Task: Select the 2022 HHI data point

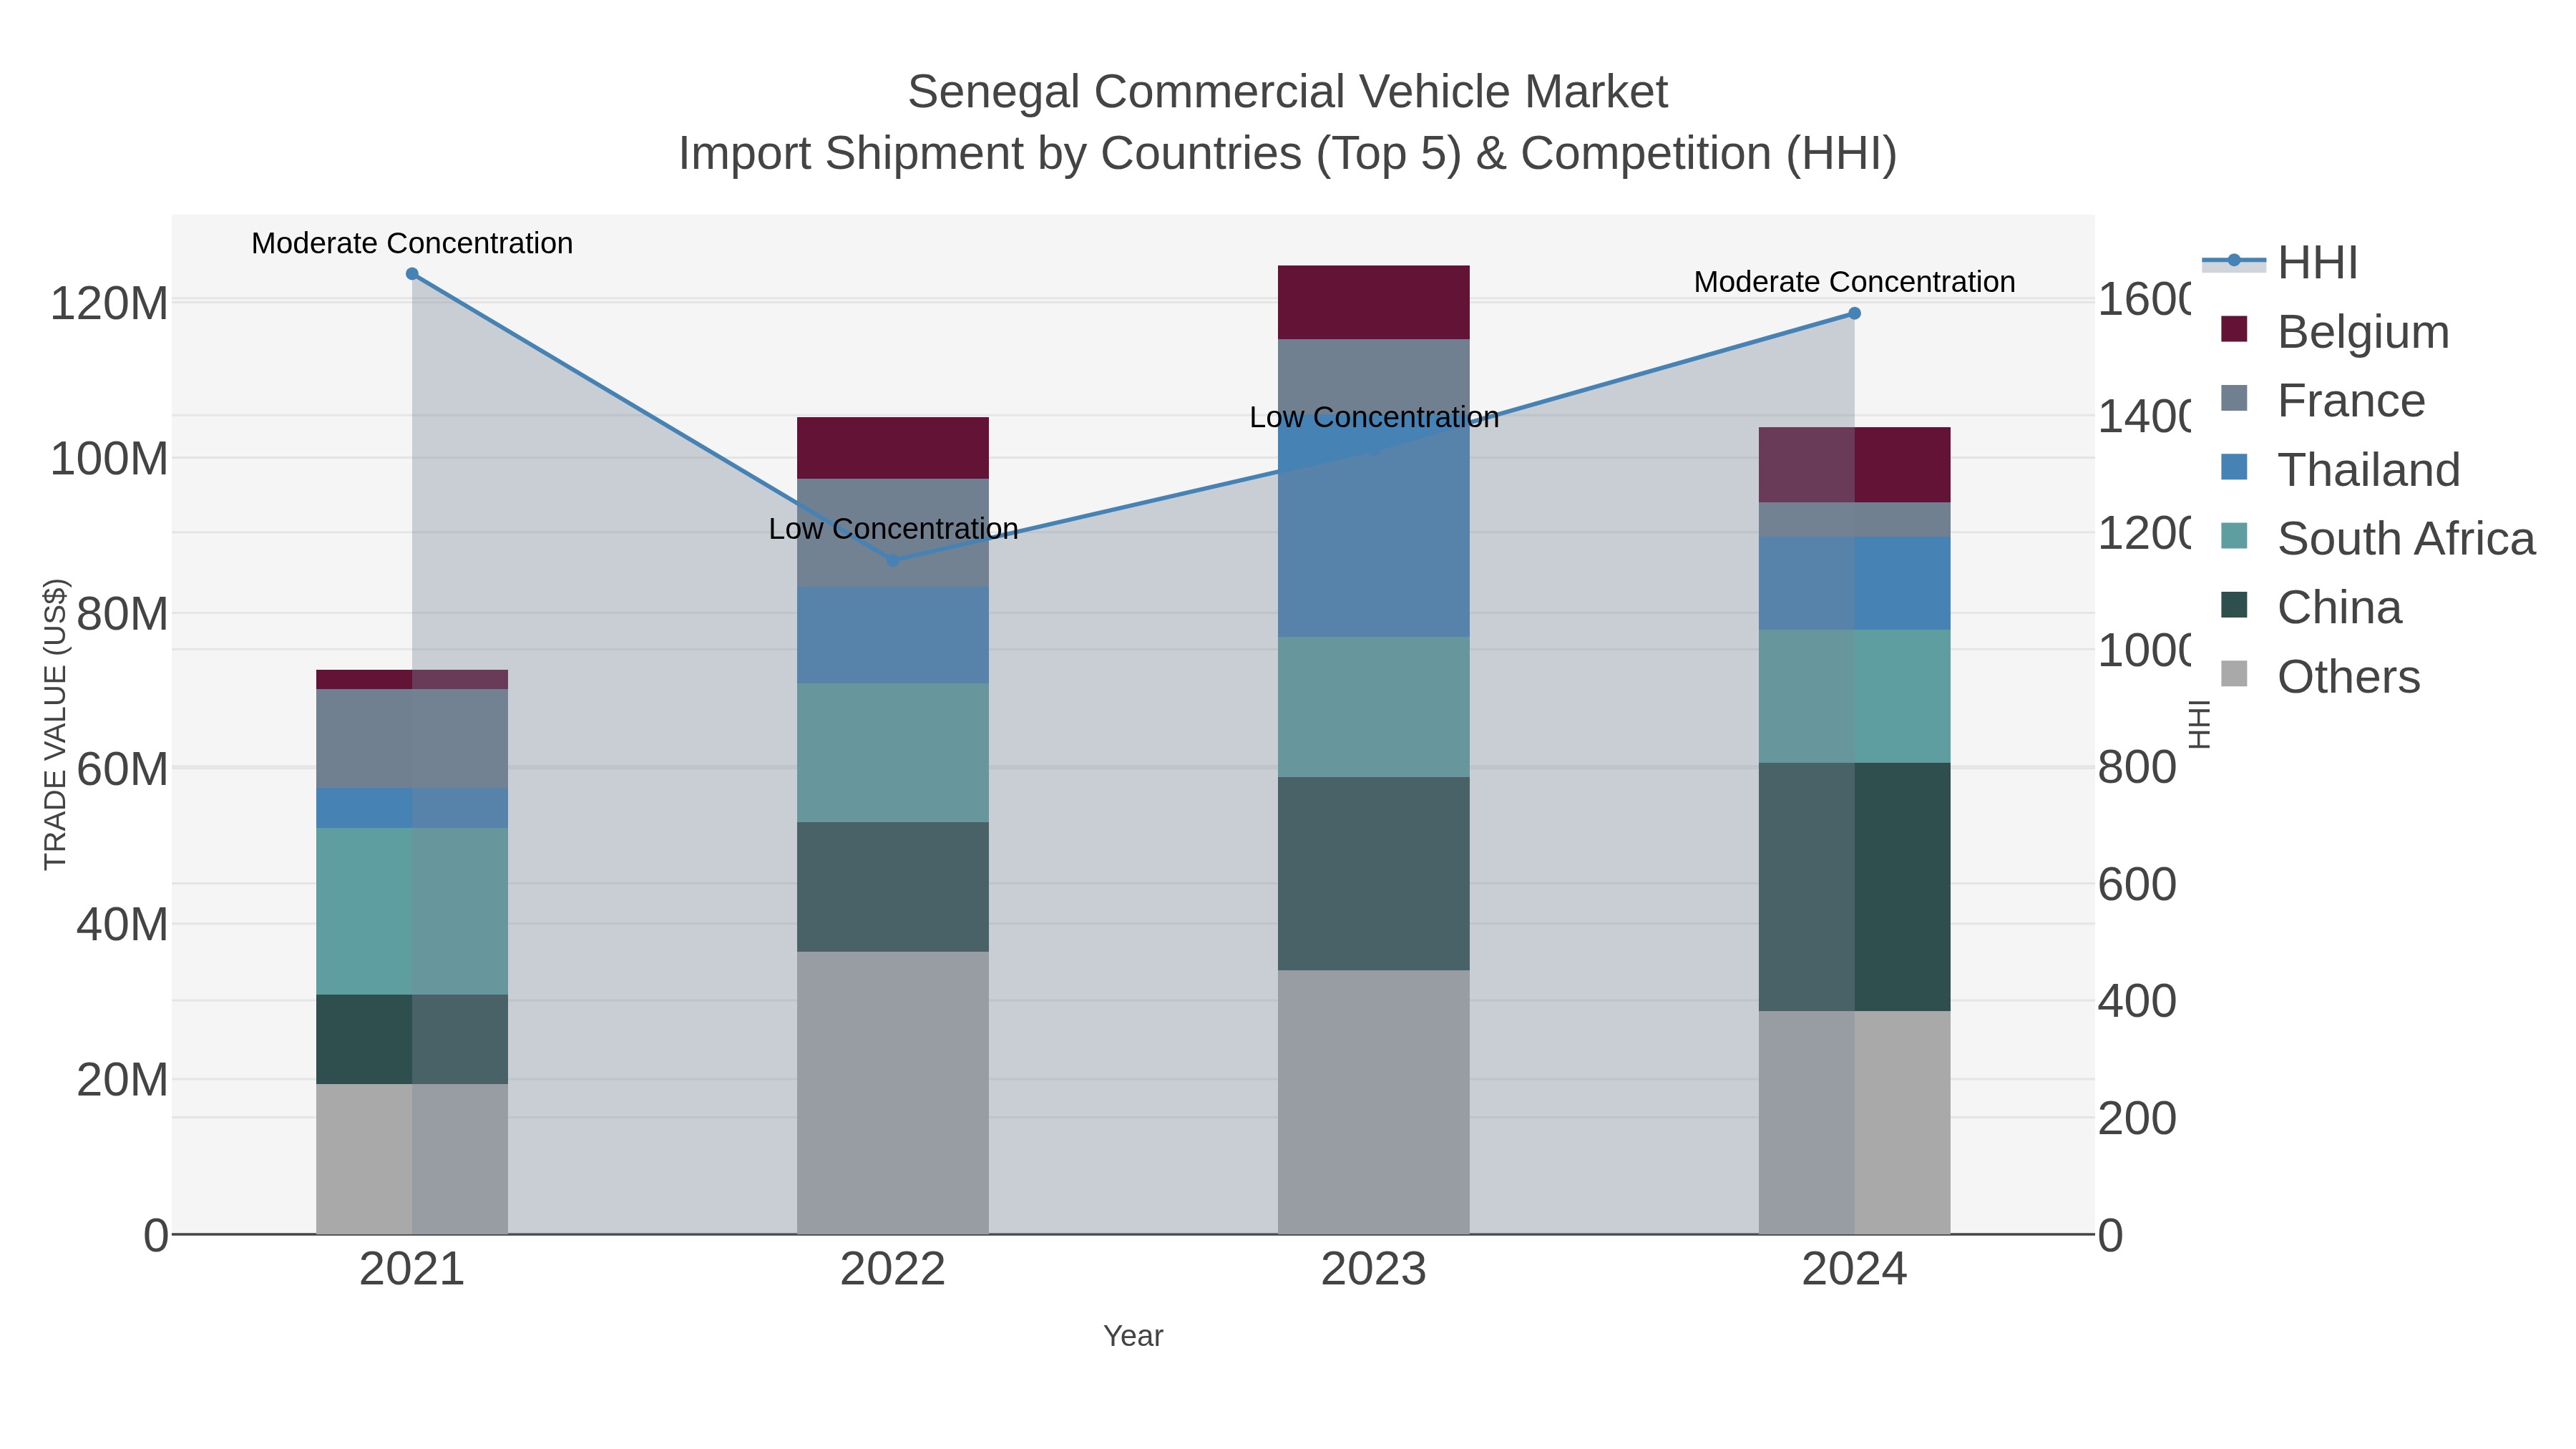Action: coord(893,560)
